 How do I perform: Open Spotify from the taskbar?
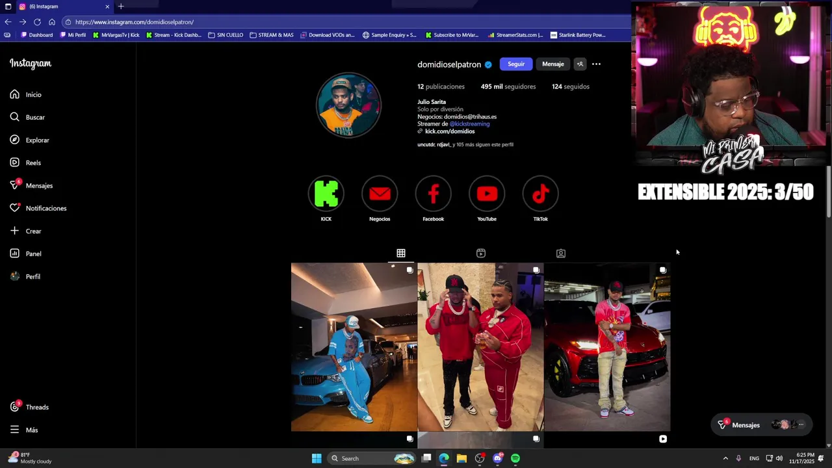515,458
